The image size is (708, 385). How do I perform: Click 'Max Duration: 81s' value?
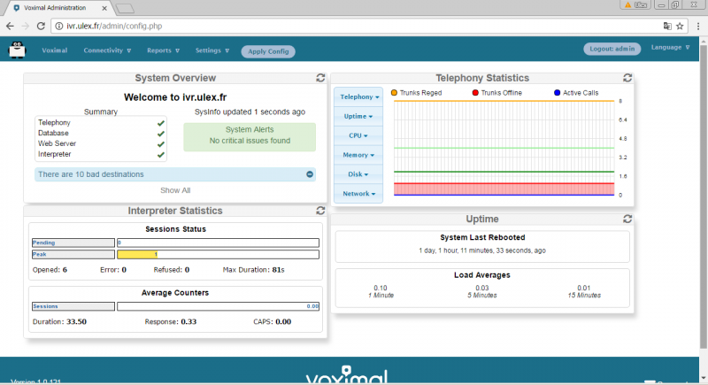pyautogui.click(x=253, y=270)
